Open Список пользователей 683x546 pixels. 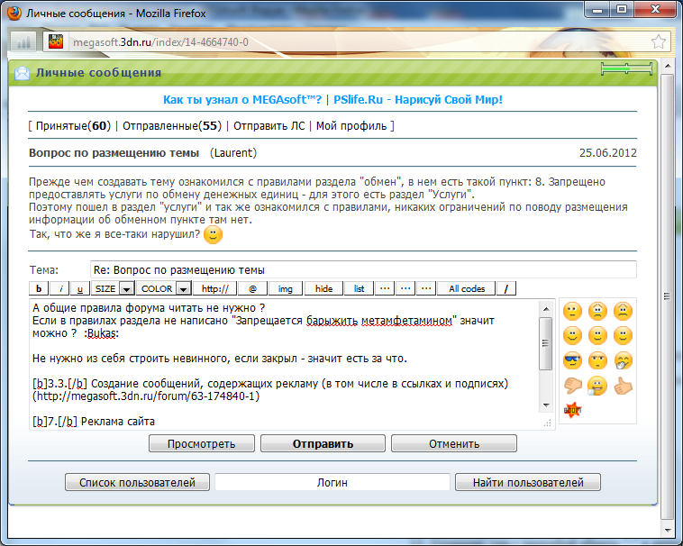(137, 482)
